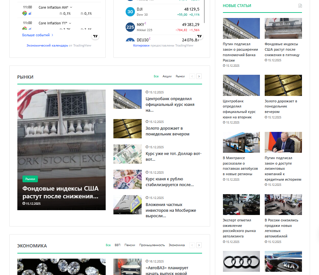Open sidebar article Золото дорожает в понедельник вечером
This screenshot has height=275, width=319.
[281, 106]
